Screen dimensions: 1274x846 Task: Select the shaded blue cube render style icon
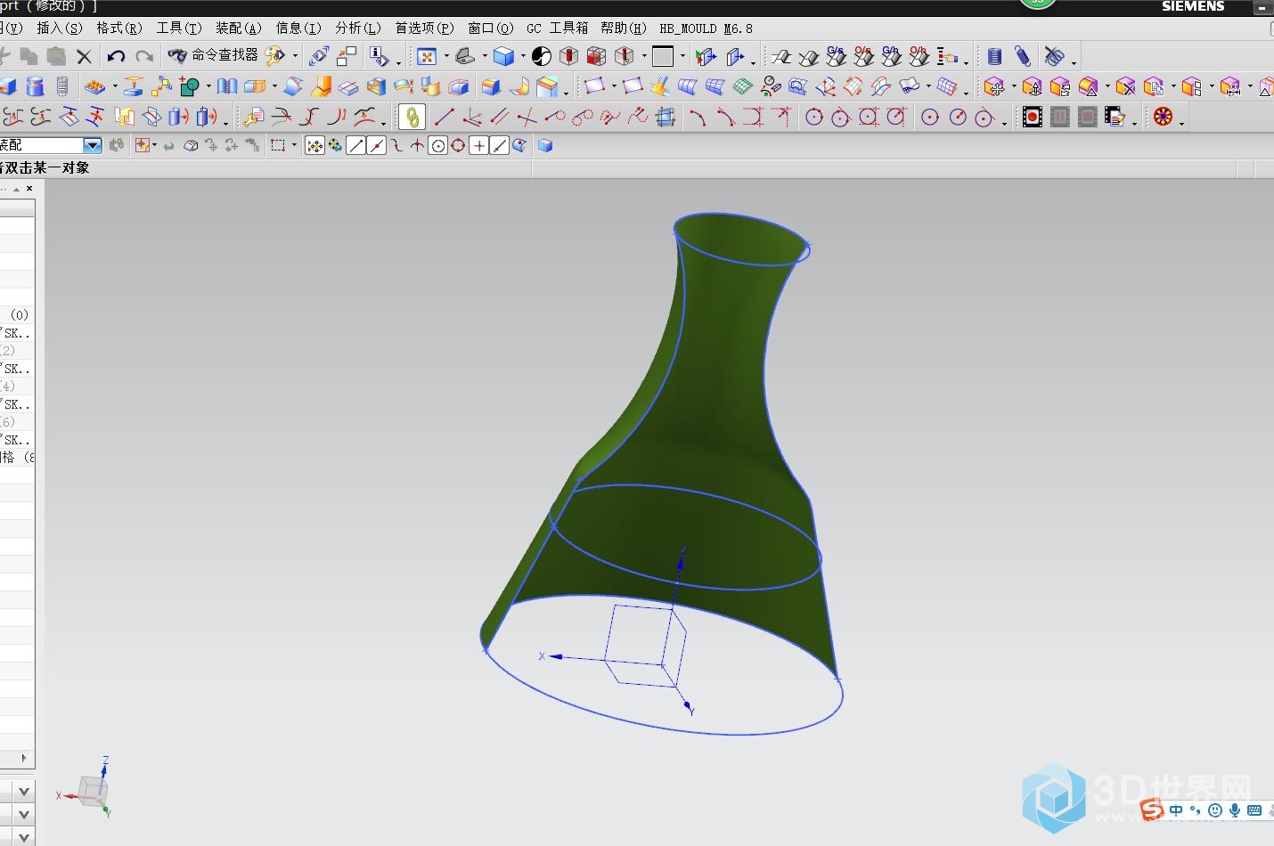pyautogui.click(x=503, y=57)
